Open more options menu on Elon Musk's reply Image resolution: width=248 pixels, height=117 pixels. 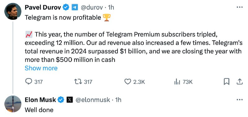tap(239, 100)
